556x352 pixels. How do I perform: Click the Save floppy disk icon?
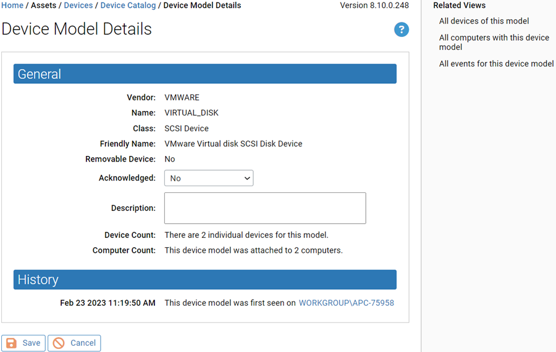click(x=11, y=343)
